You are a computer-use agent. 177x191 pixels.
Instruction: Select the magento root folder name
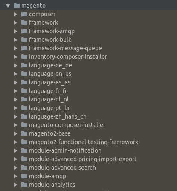[34, 6]
